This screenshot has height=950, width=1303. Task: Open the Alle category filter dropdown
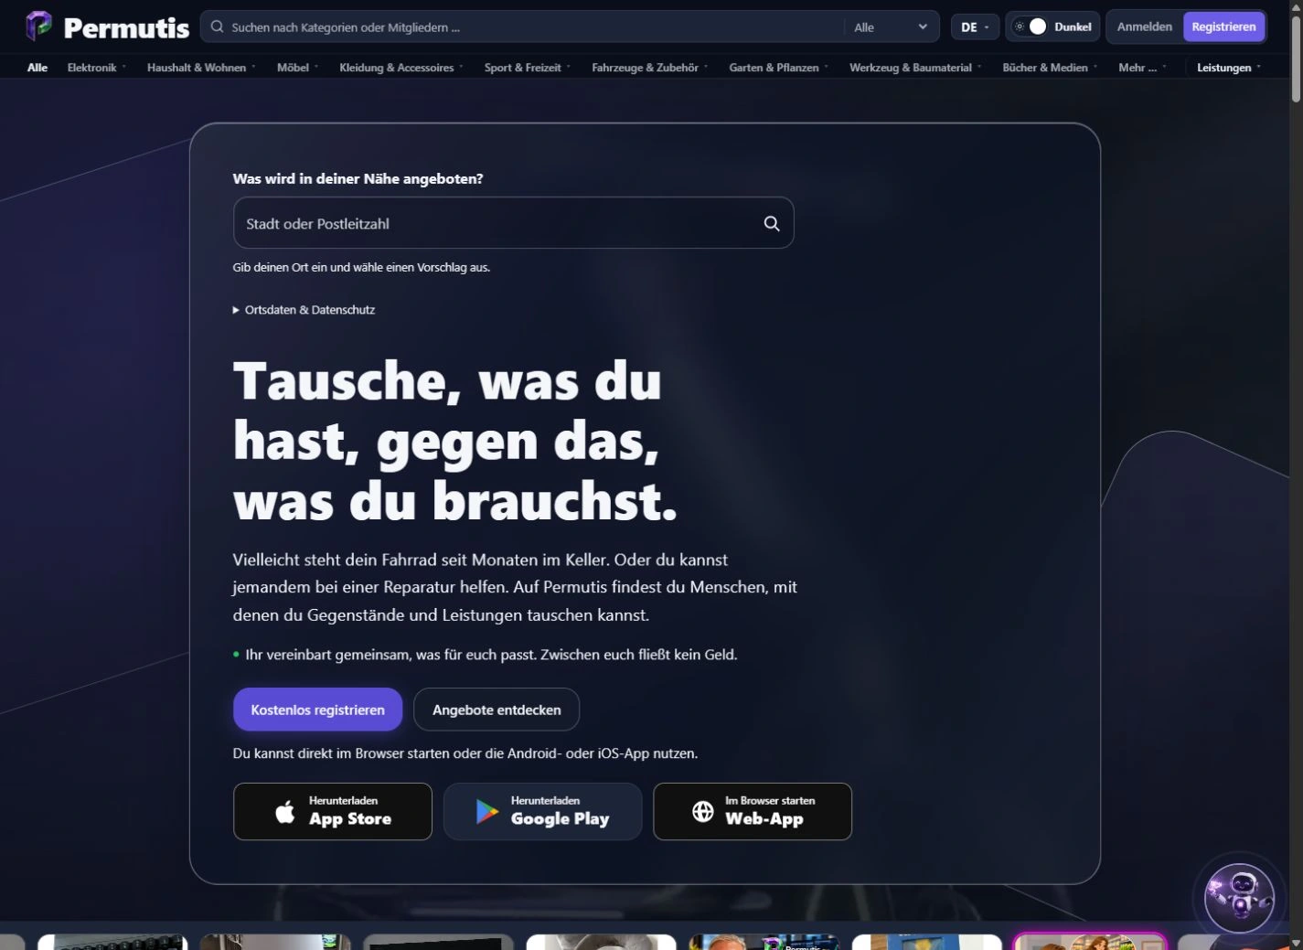point(891,27)
